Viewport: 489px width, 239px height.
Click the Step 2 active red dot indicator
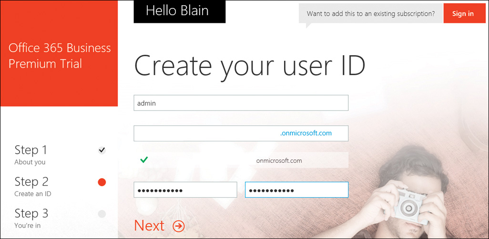pyautogui.click(x=102, y=182)
